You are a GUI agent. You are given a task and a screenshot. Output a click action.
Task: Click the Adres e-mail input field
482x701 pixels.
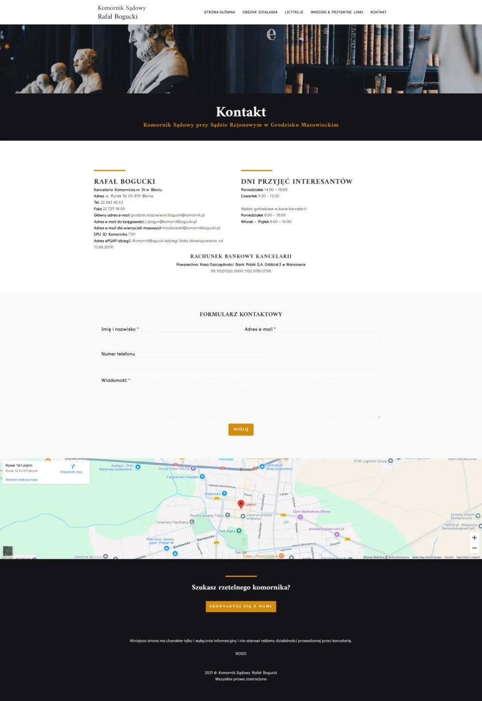pyautogui.click(x=312, y=339)
